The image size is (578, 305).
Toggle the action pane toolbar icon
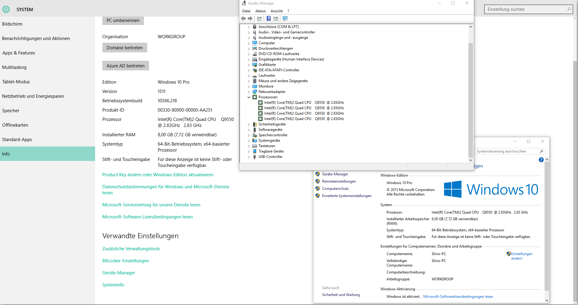276,19
